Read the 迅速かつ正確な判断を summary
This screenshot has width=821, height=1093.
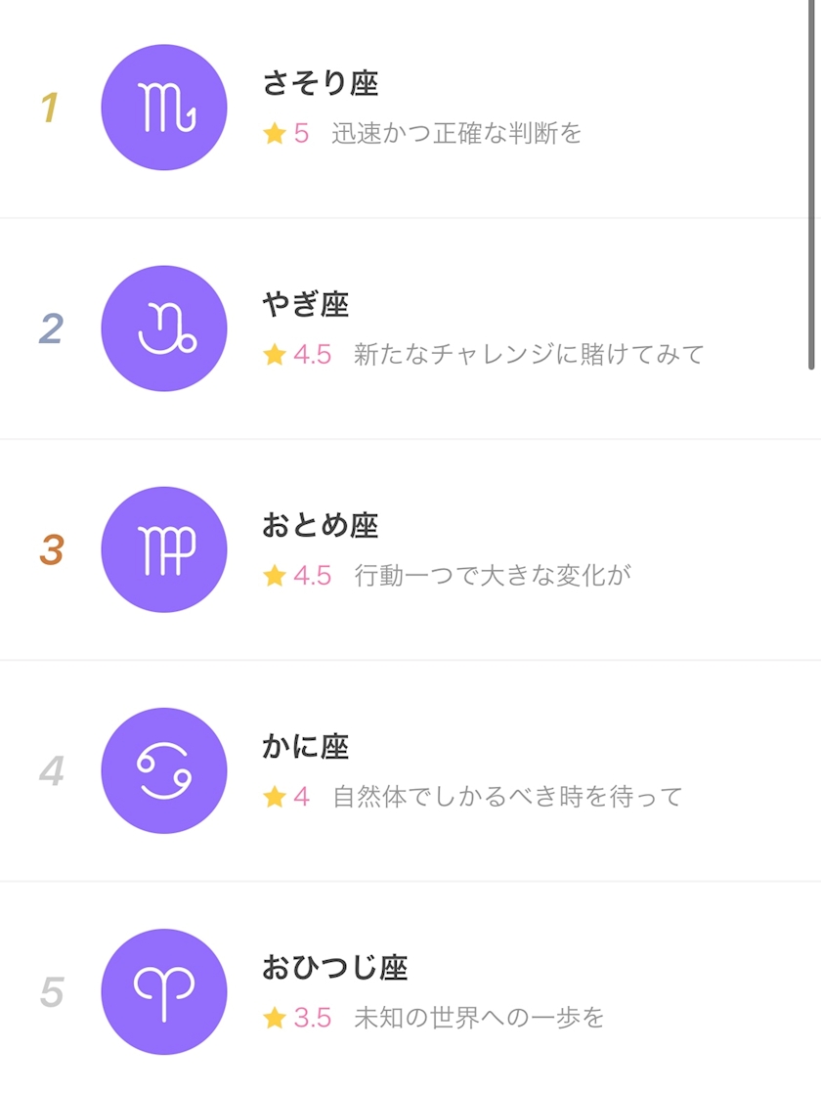click(x=456, y=134)
